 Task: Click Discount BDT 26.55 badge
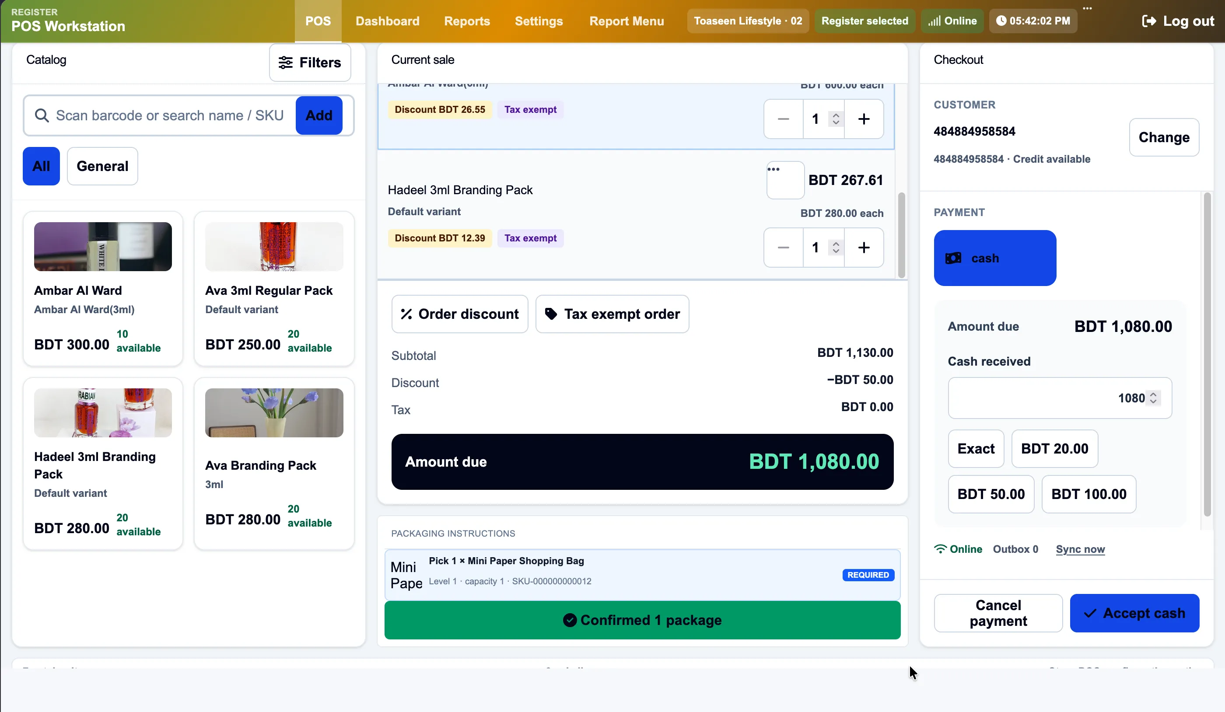(439, 109)
